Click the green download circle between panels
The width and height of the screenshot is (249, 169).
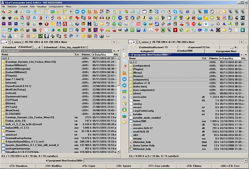pyautogui.click(x=124, y=110)
